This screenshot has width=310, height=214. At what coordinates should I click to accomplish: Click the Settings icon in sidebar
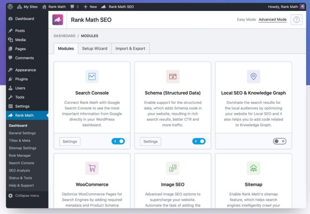tap(11, 106)
